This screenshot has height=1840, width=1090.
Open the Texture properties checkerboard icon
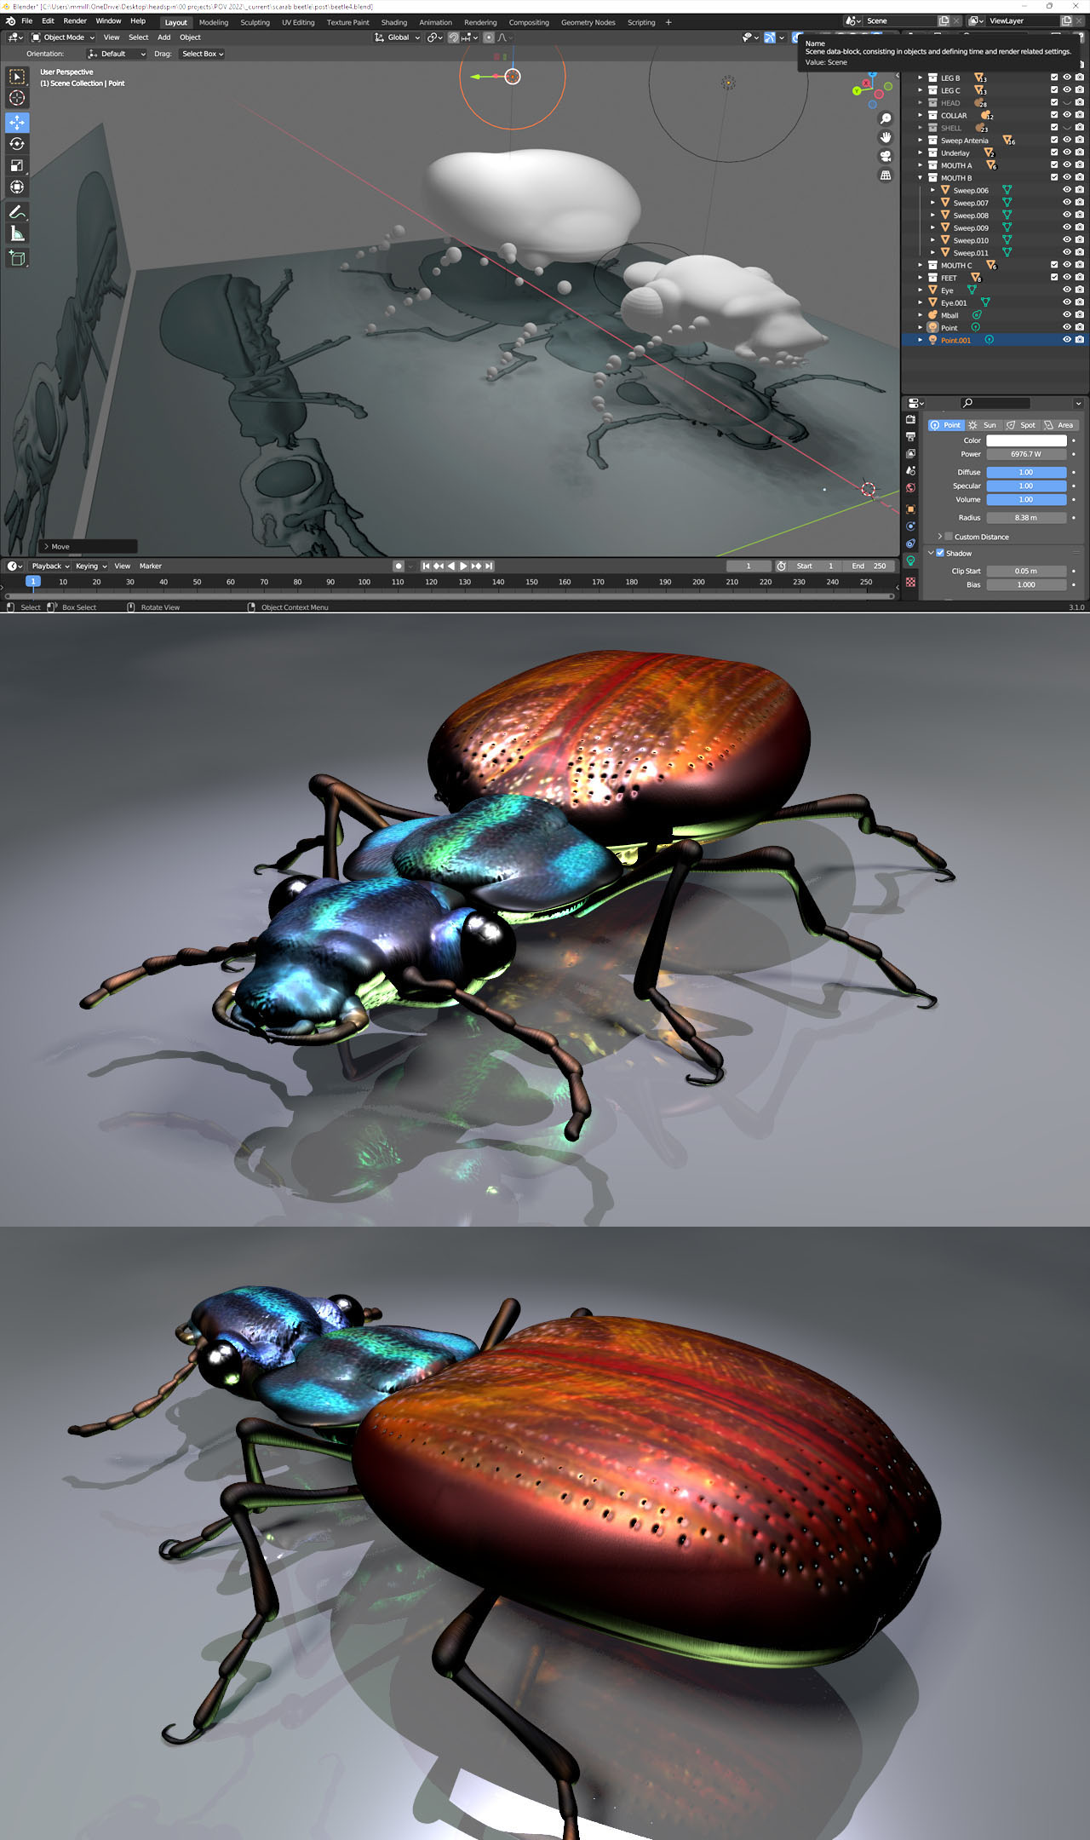(x=910, y=582)
